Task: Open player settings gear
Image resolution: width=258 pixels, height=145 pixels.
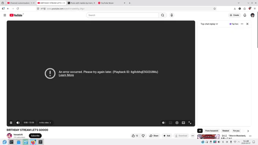Action: (177, 123)
